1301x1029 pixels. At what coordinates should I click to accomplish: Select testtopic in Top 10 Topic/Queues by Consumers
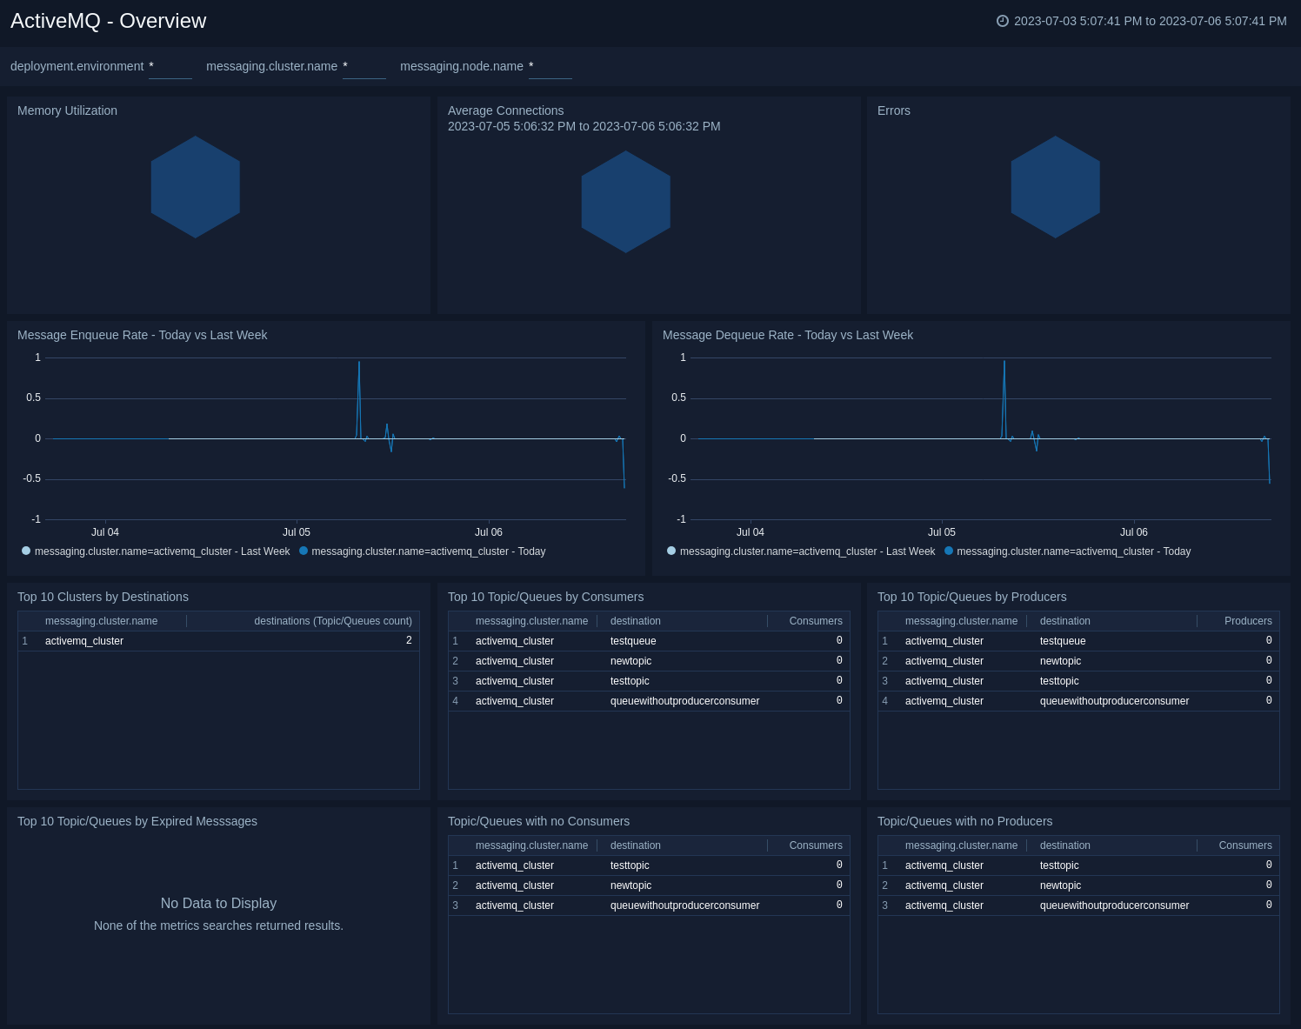(630, 681)
